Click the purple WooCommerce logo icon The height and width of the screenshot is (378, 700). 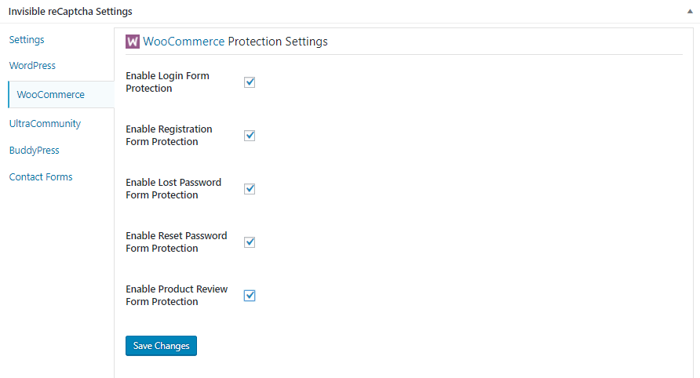pyautogui.click(x=133, y=42)
